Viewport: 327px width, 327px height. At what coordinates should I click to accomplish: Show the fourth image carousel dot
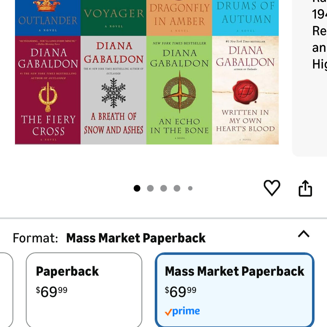pos(177,188)
